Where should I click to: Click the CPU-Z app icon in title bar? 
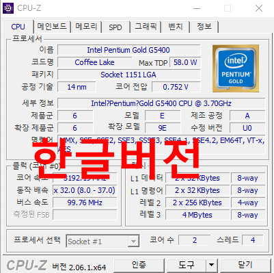coord(8,8)
